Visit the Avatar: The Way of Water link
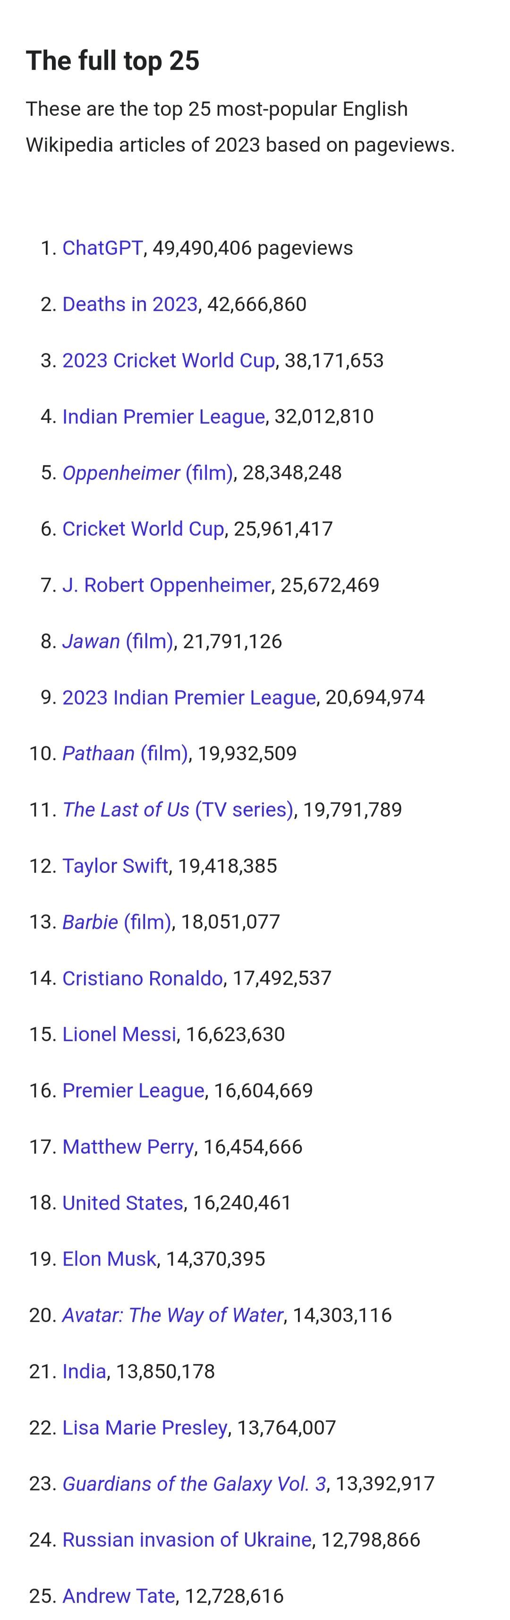Screen dimensions: 510x1620 click(x=173, y=1315)
